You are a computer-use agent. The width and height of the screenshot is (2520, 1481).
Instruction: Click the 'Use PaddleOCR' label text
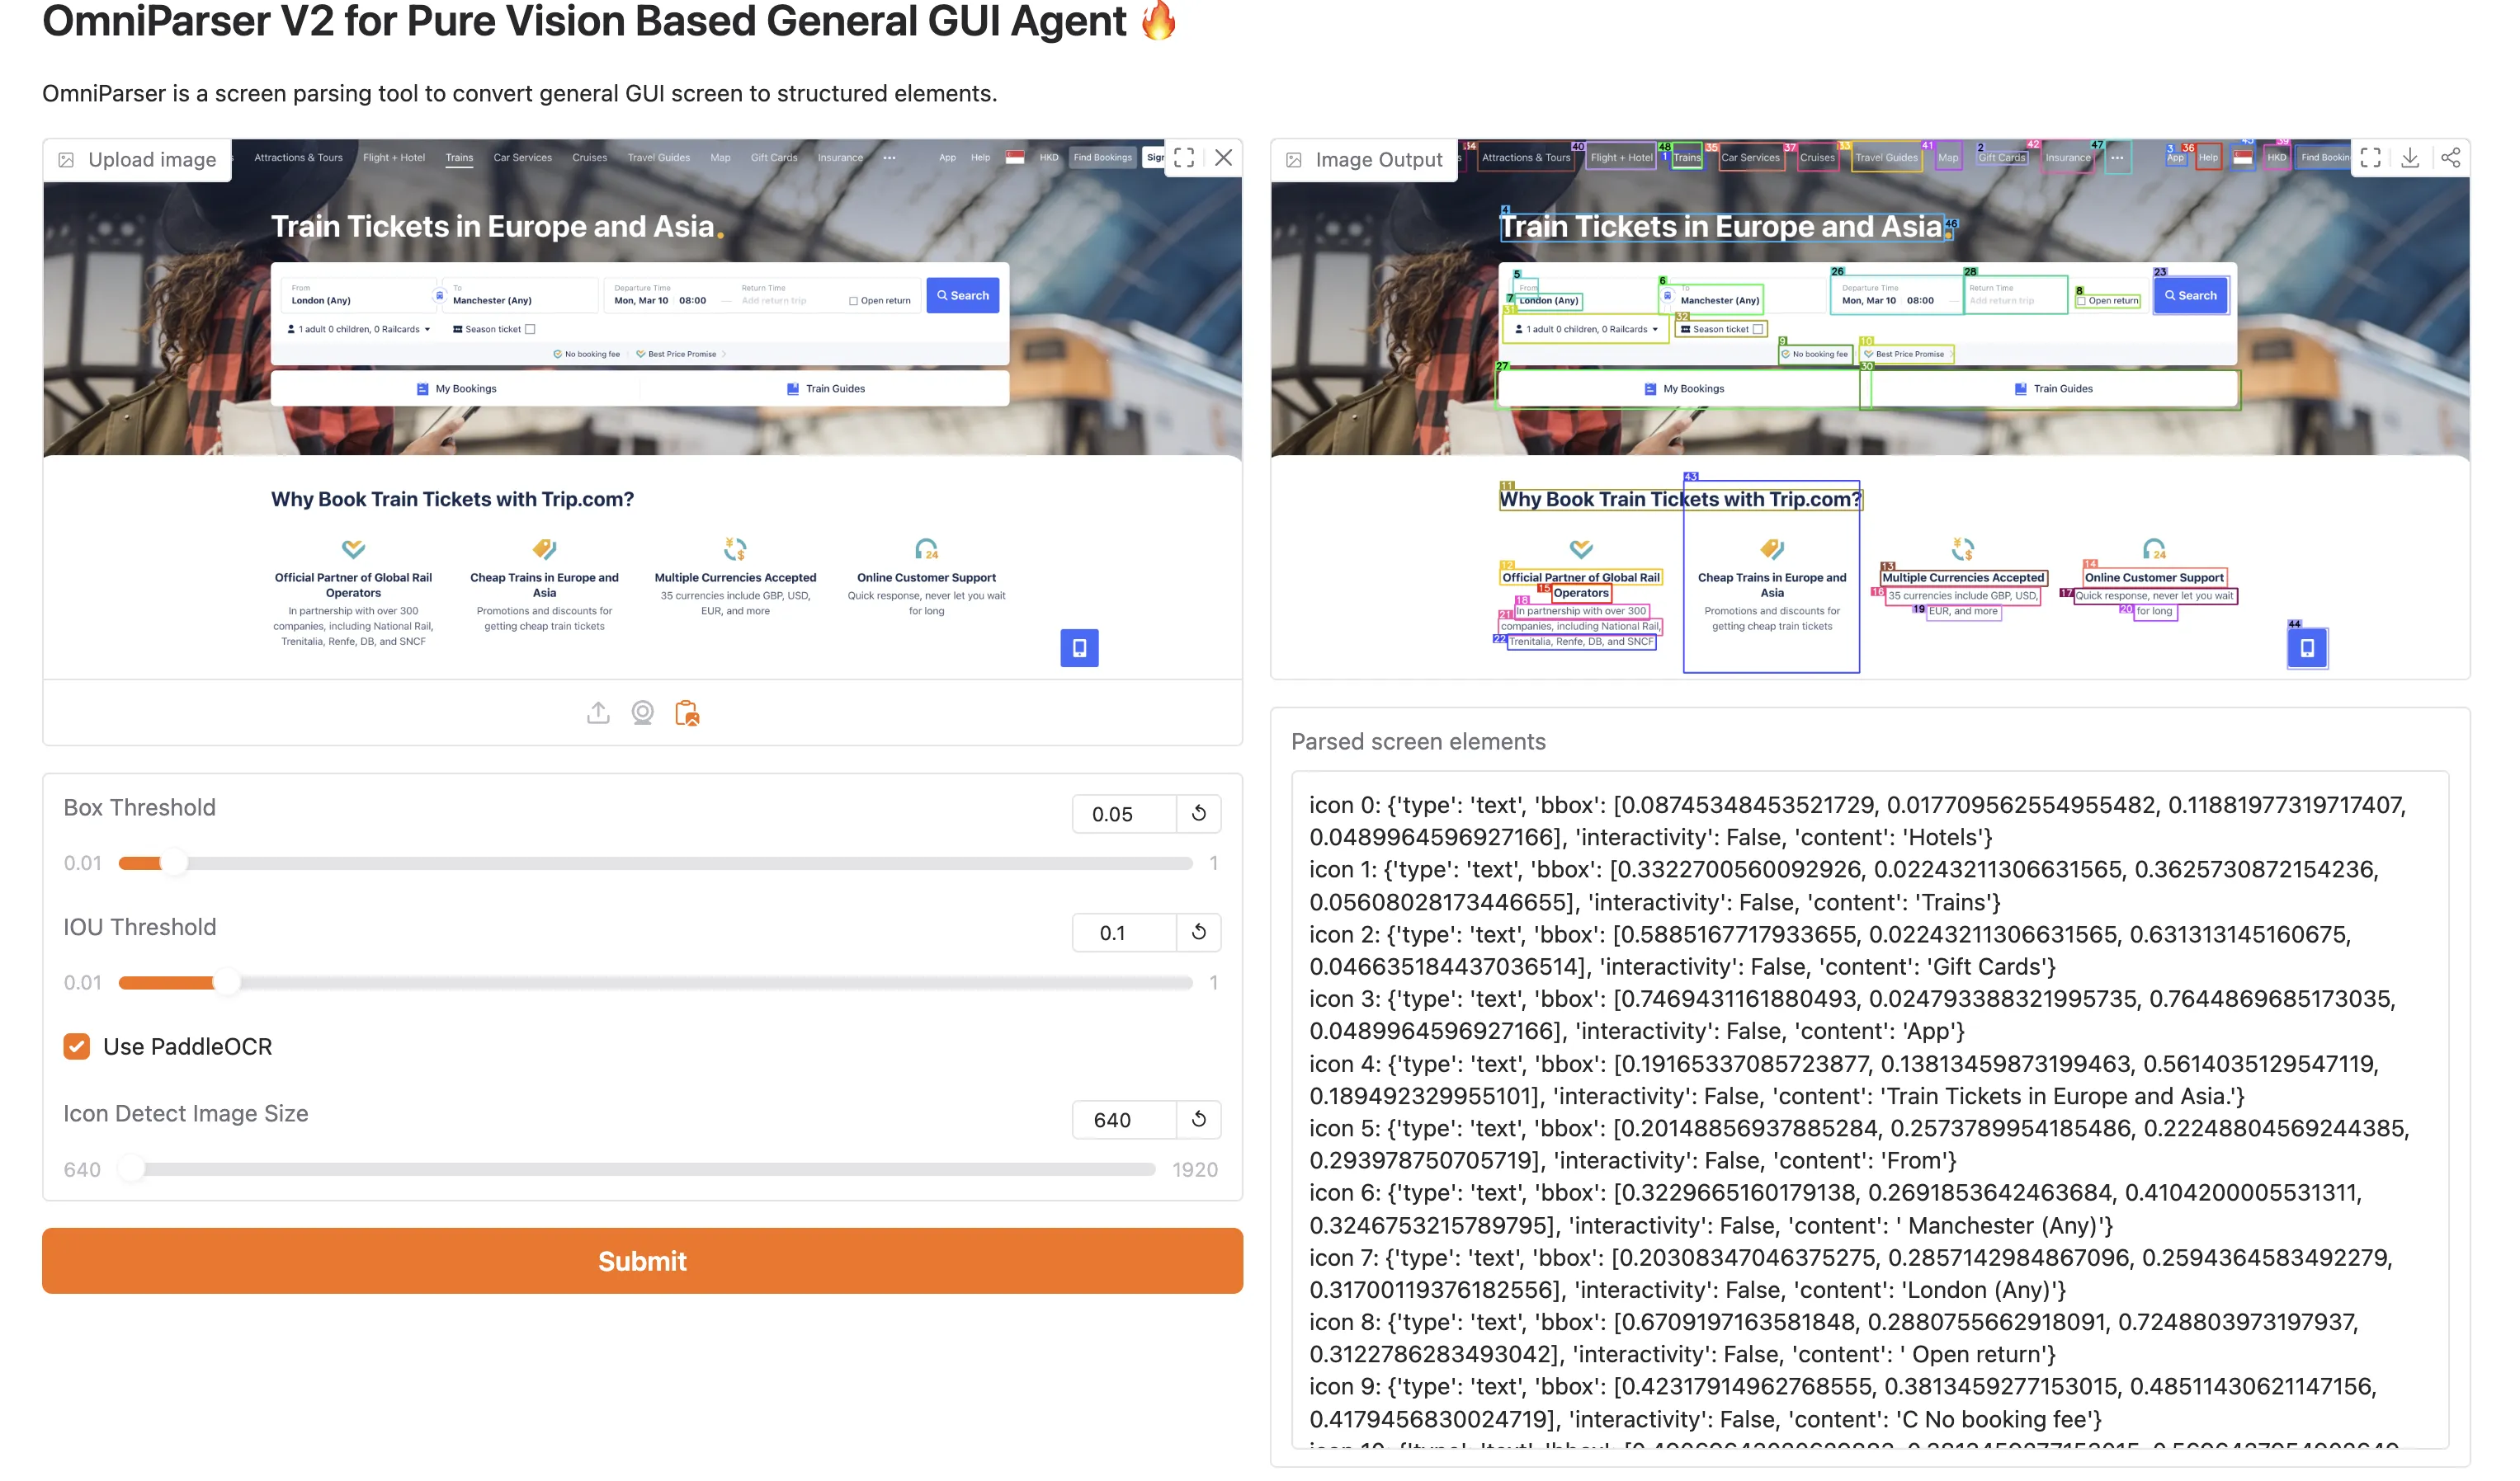pyautogui.click(x=188, y=1046)
